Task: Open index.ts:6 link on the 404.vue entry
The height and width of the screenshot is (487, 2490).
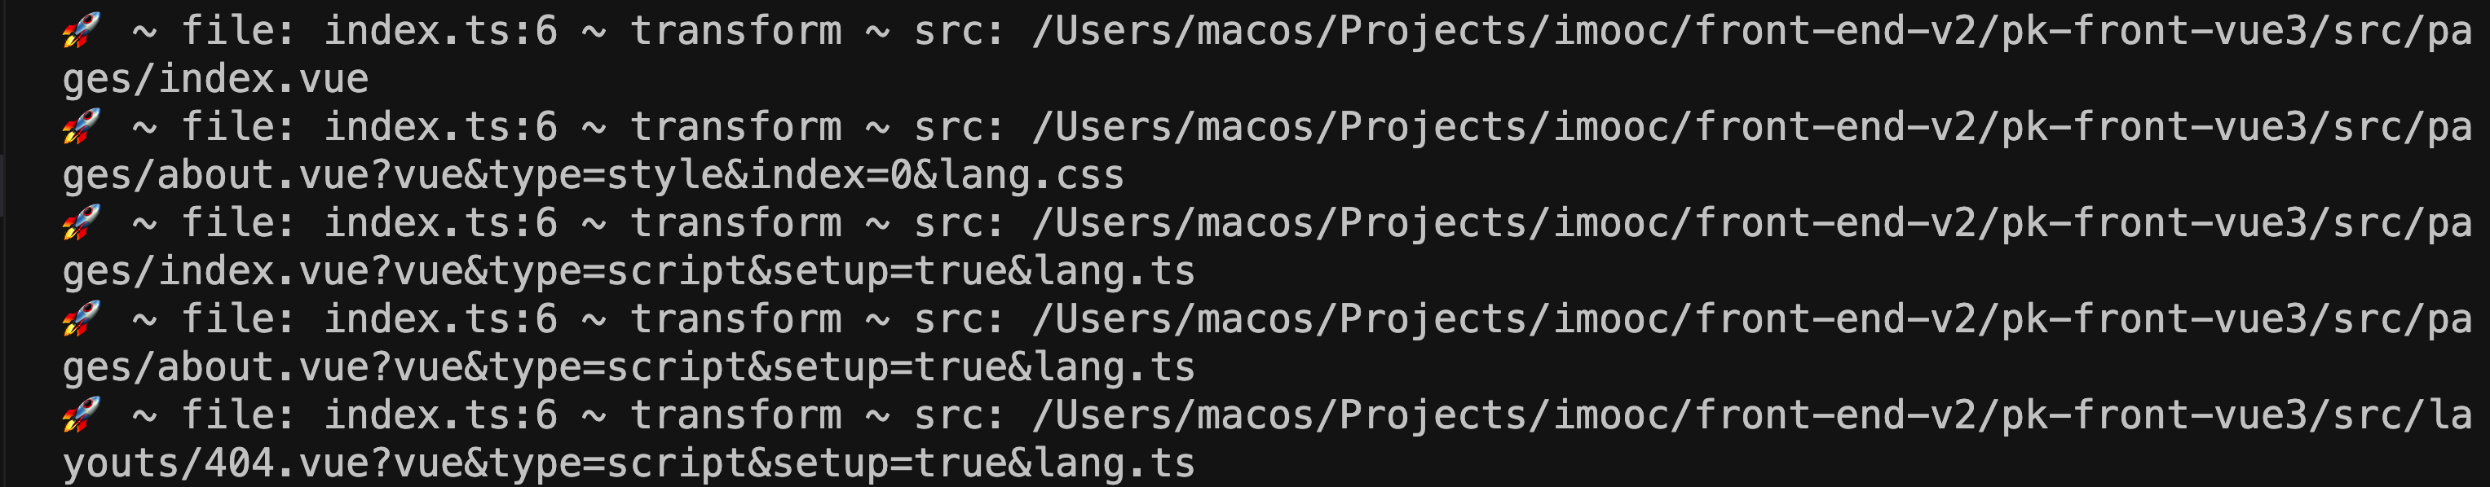Action: point(439,415)
